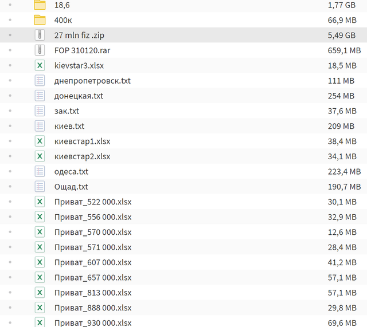367x327 pixels.
Task: Click the 209 MB size value
Action: 341,126
